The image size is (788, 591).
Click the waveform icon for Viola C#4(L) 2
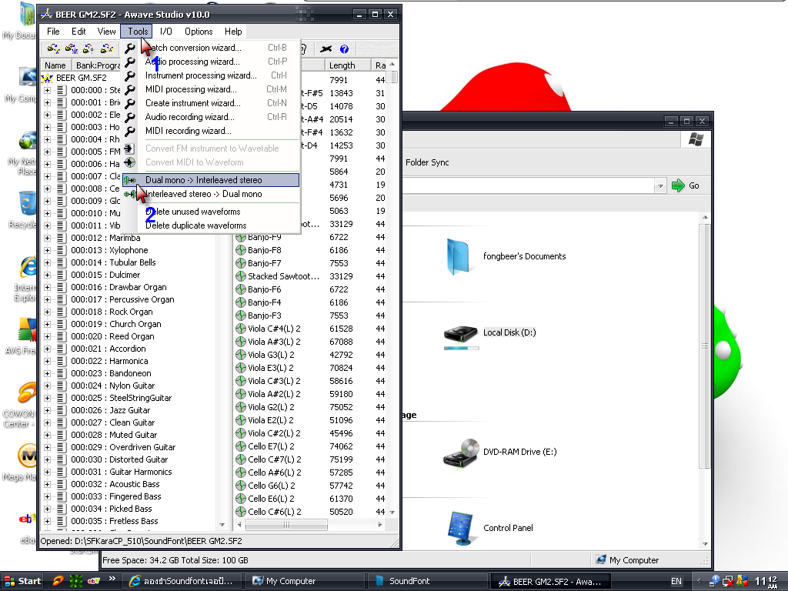point(241,329)
